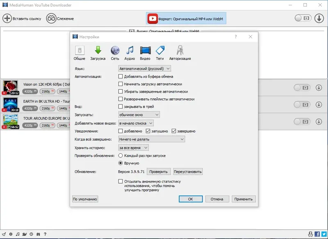Open the Запускать обычное окно dropdown
The width and height of the screenshot is (328, 239).
(139, 115)
